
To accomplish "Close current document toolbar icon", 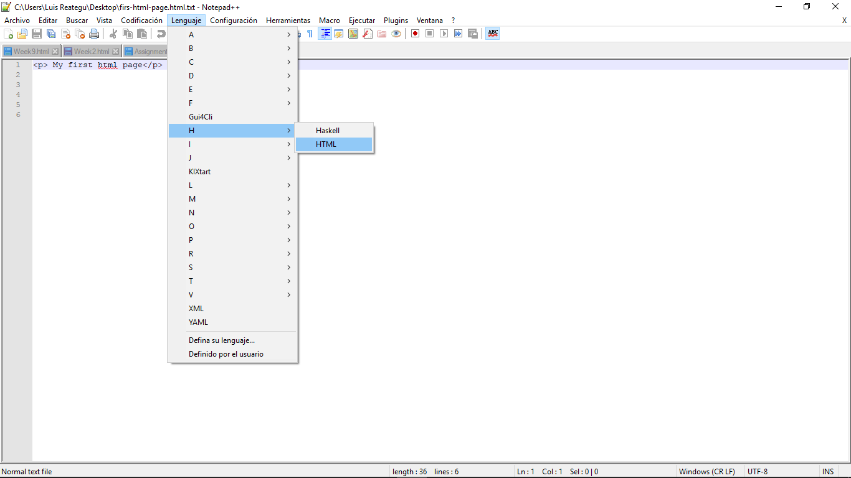I will click(x=65, y=34).
